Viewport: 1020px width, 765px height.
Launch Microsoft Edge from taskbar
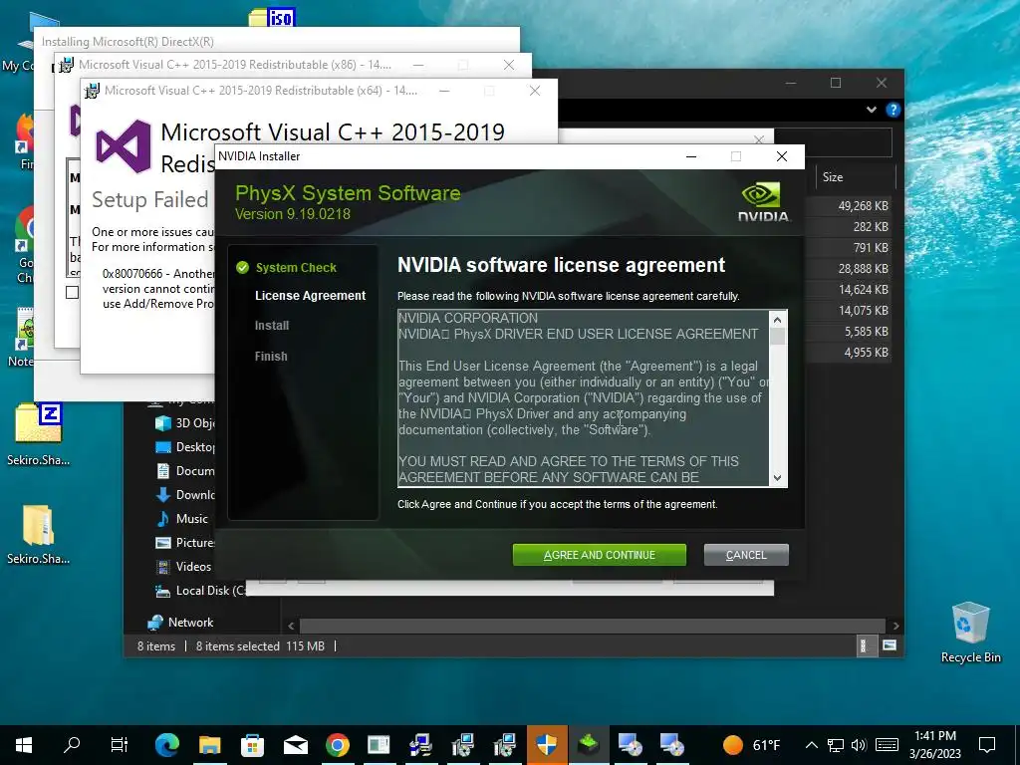click(167, 745)
